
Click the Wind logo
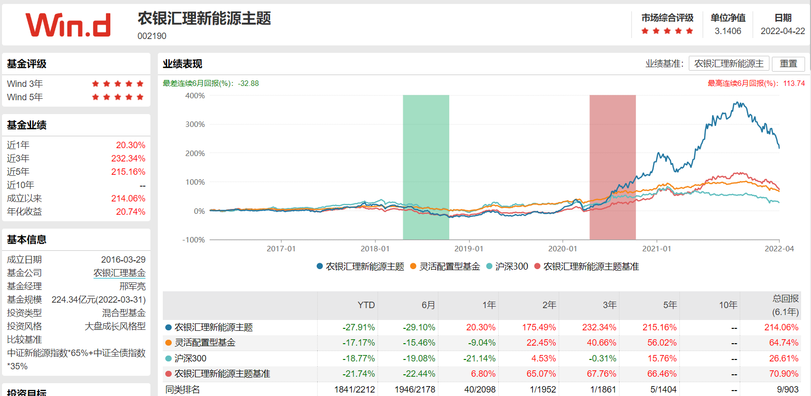point(68,25)
